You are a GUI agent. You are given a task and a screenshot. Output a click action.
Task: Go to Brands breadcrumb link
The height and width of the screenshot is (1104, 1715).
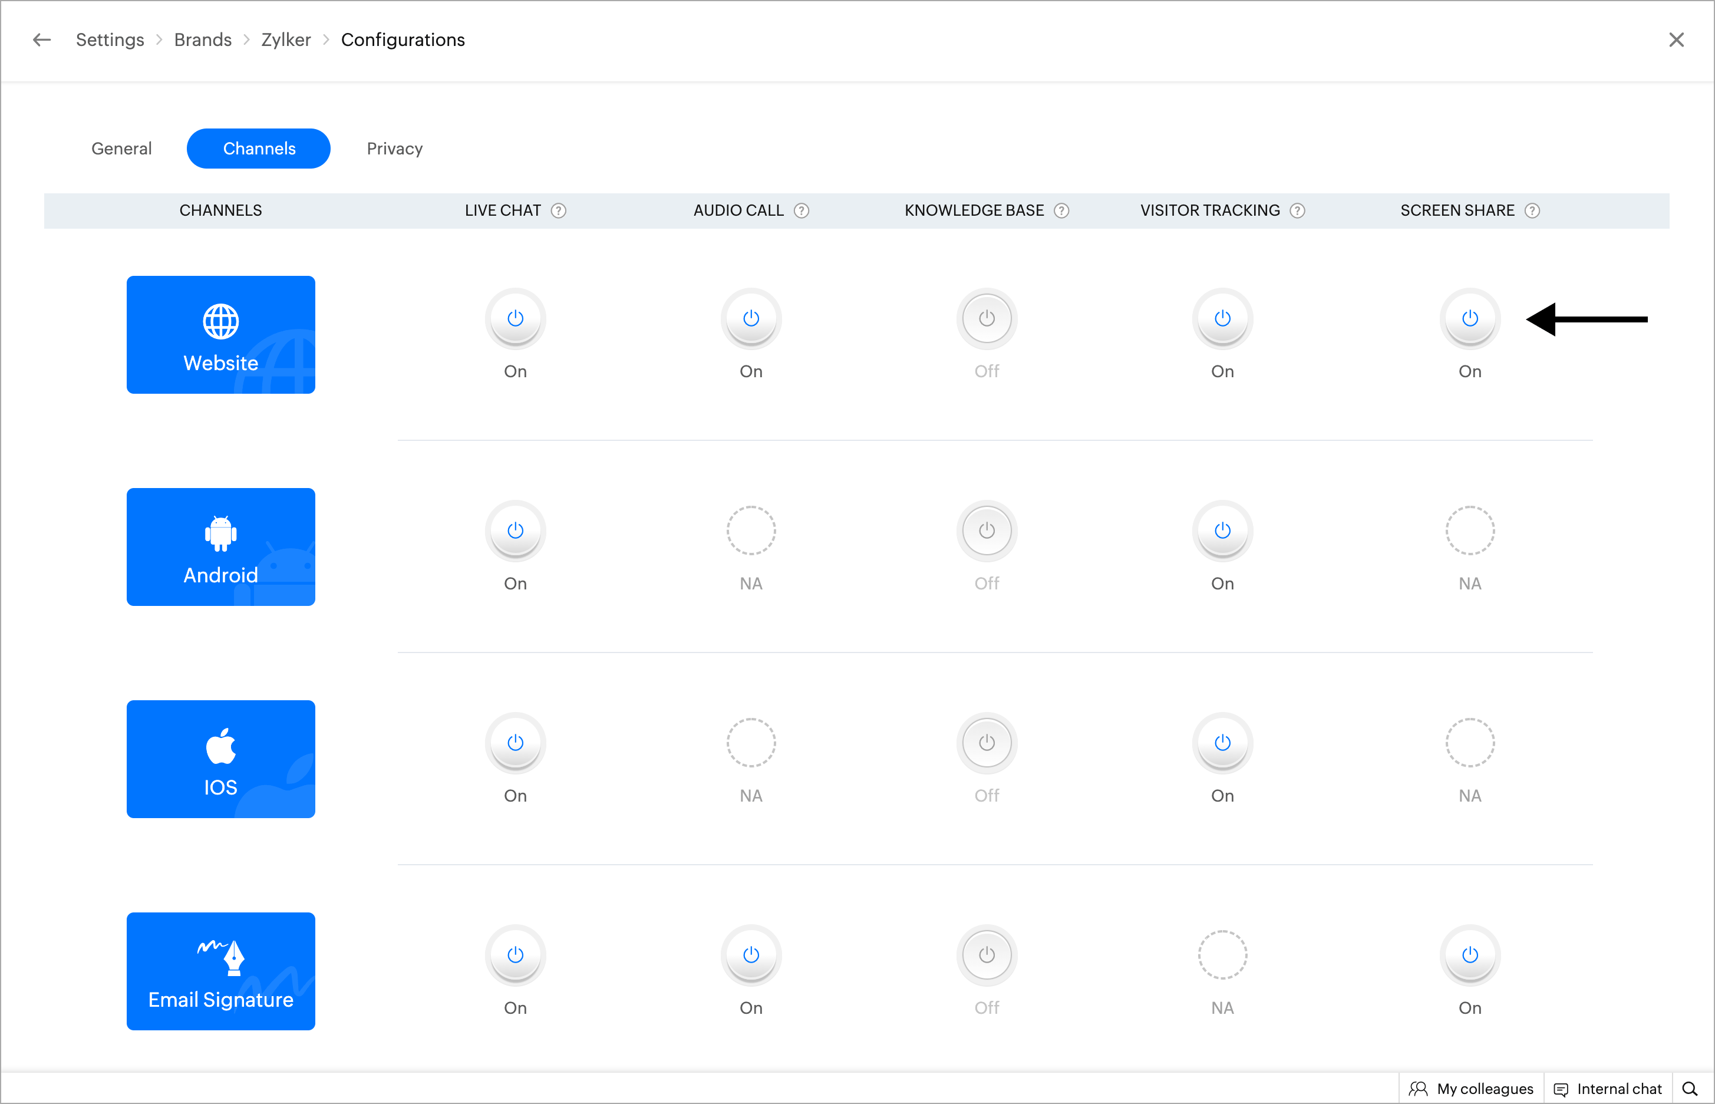[203, 40]
